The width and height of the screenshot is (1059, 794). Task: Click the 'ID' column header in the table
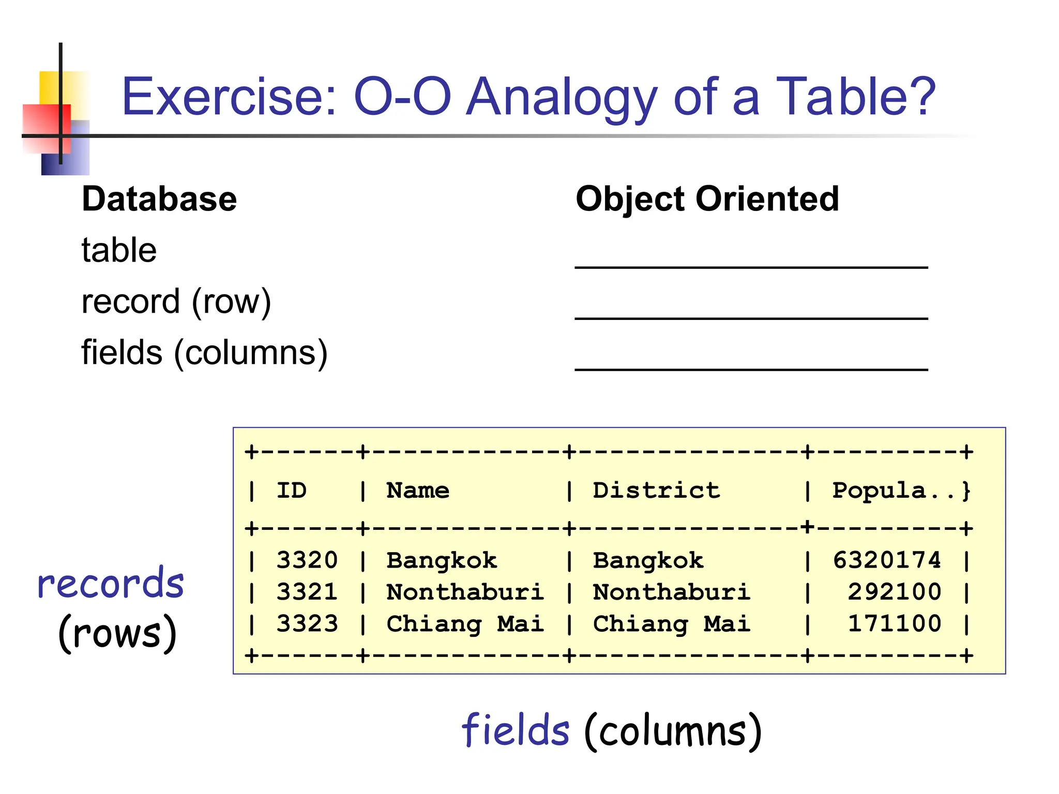coord(292,490)
